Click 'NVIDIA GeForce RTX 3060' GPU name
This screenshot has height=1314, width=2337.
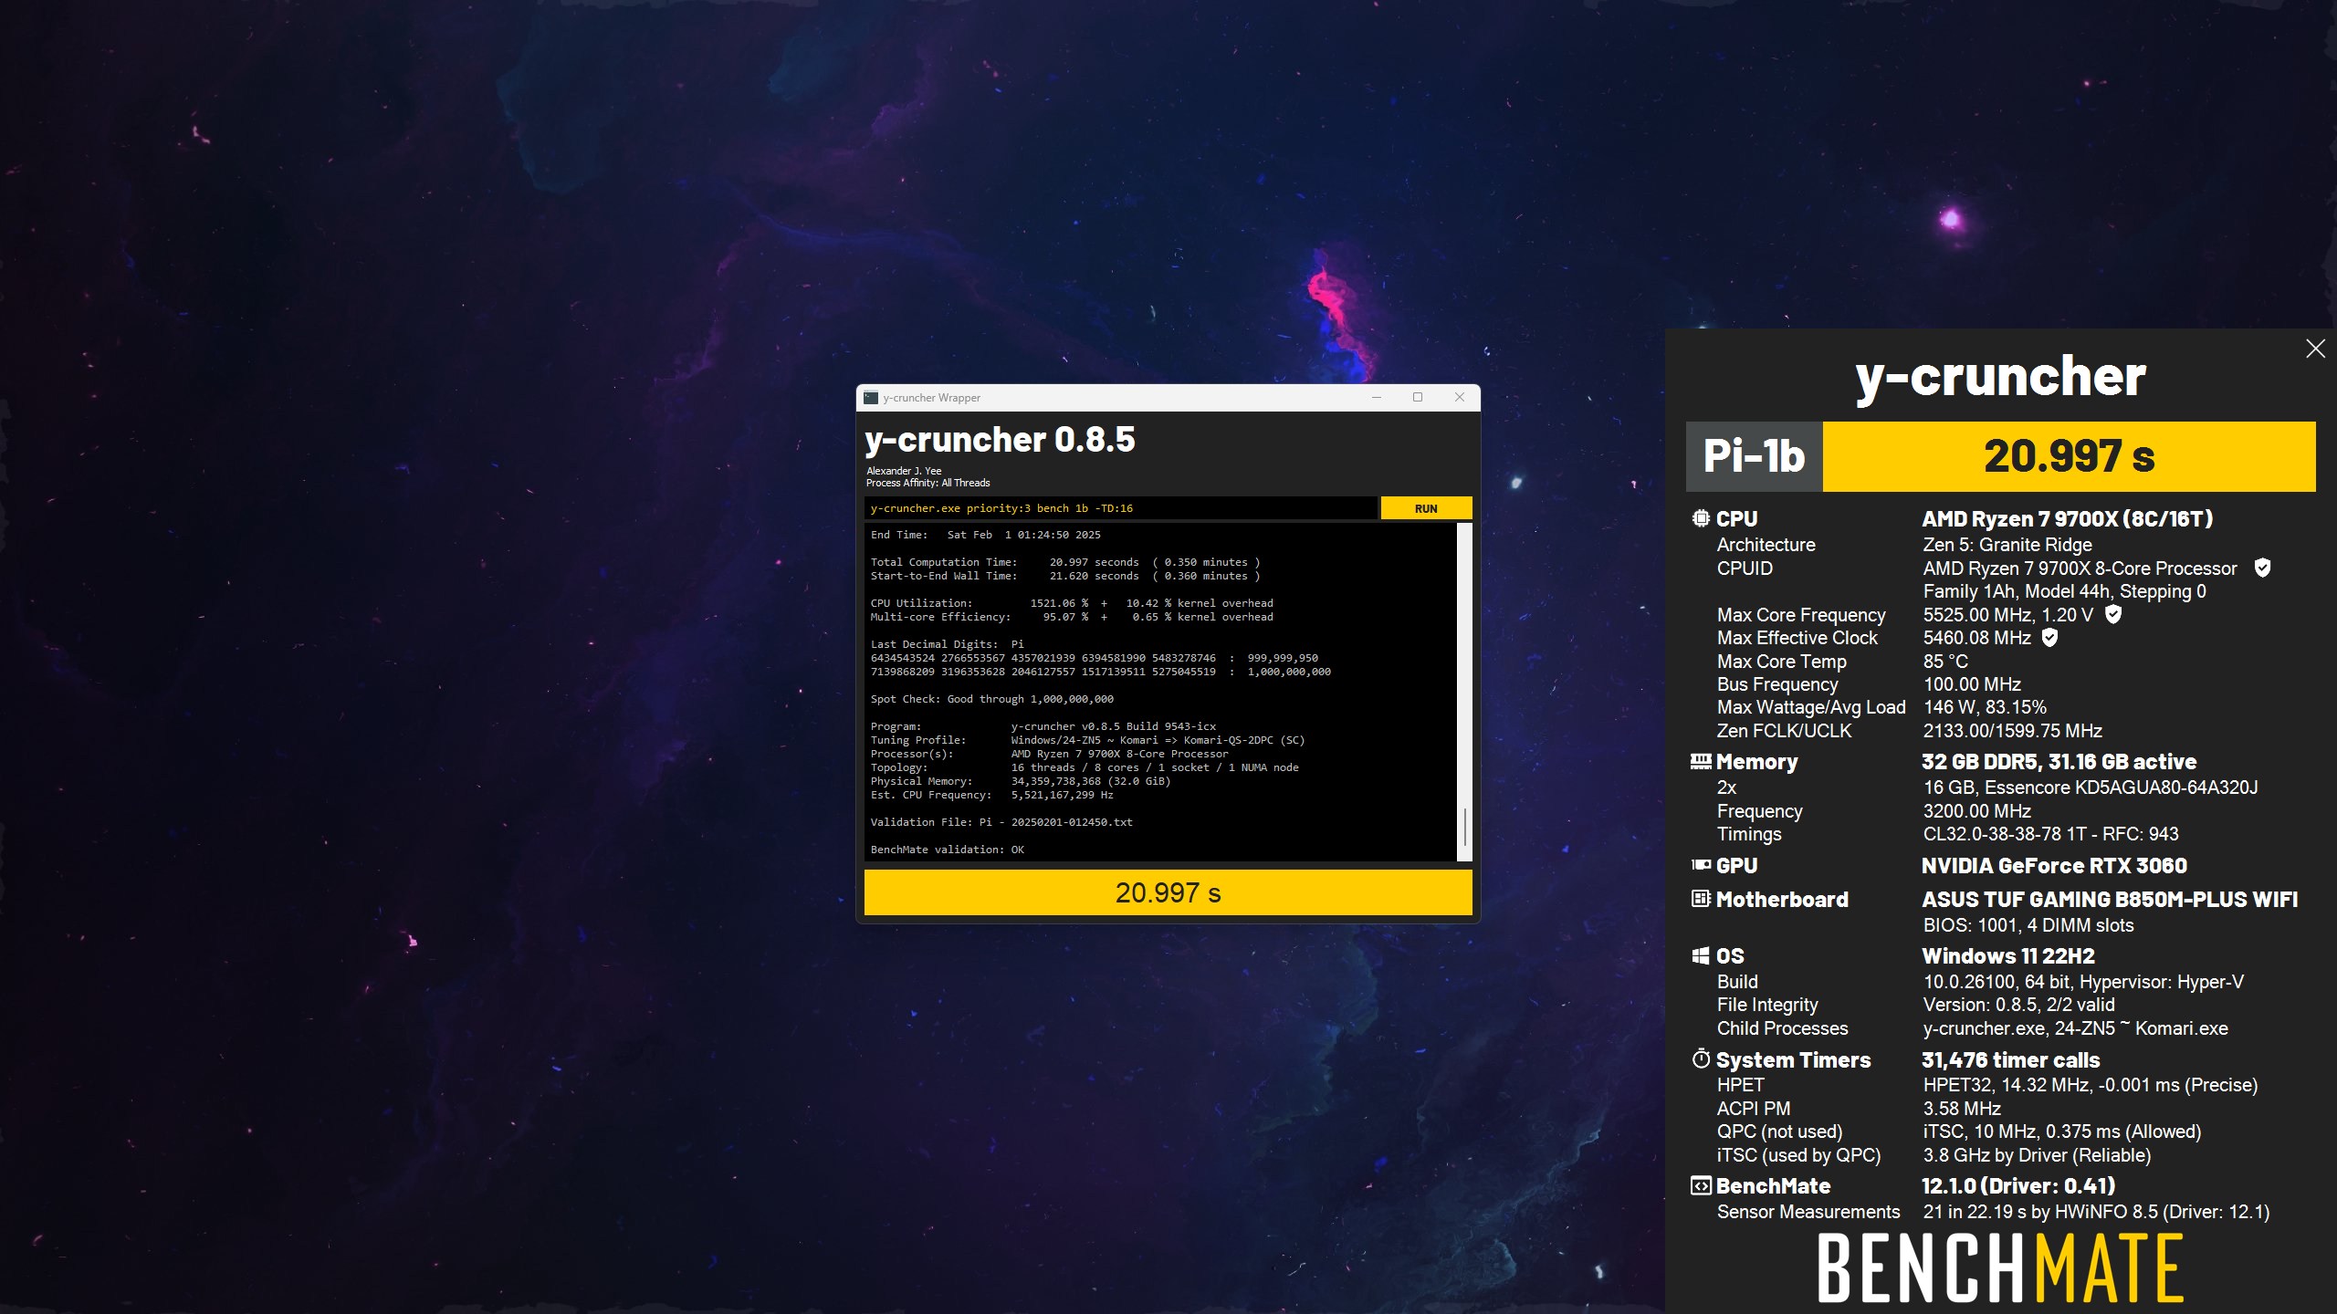(2054, 865)
